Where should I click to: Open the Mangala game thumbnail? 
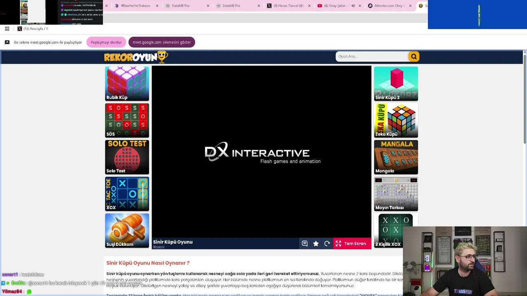click(x=396, y=157)
